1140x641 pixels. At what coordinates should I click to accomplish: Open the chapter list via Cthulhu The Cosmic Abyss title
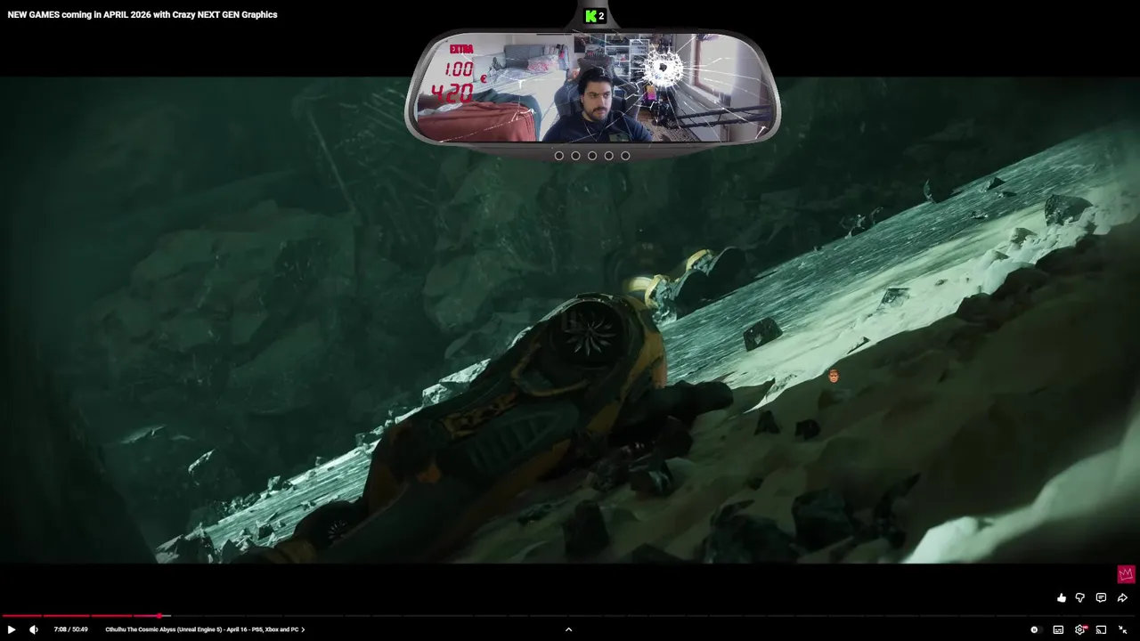(205, 629)
